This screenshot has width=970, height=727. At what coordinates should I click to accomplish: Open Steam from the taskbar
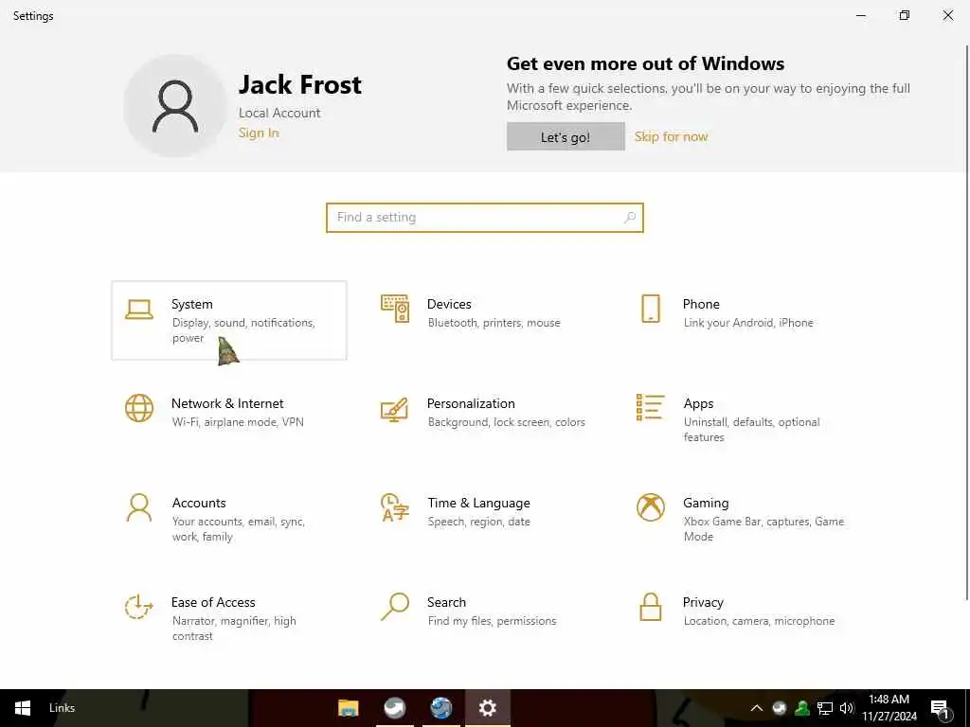pos(395,708)
